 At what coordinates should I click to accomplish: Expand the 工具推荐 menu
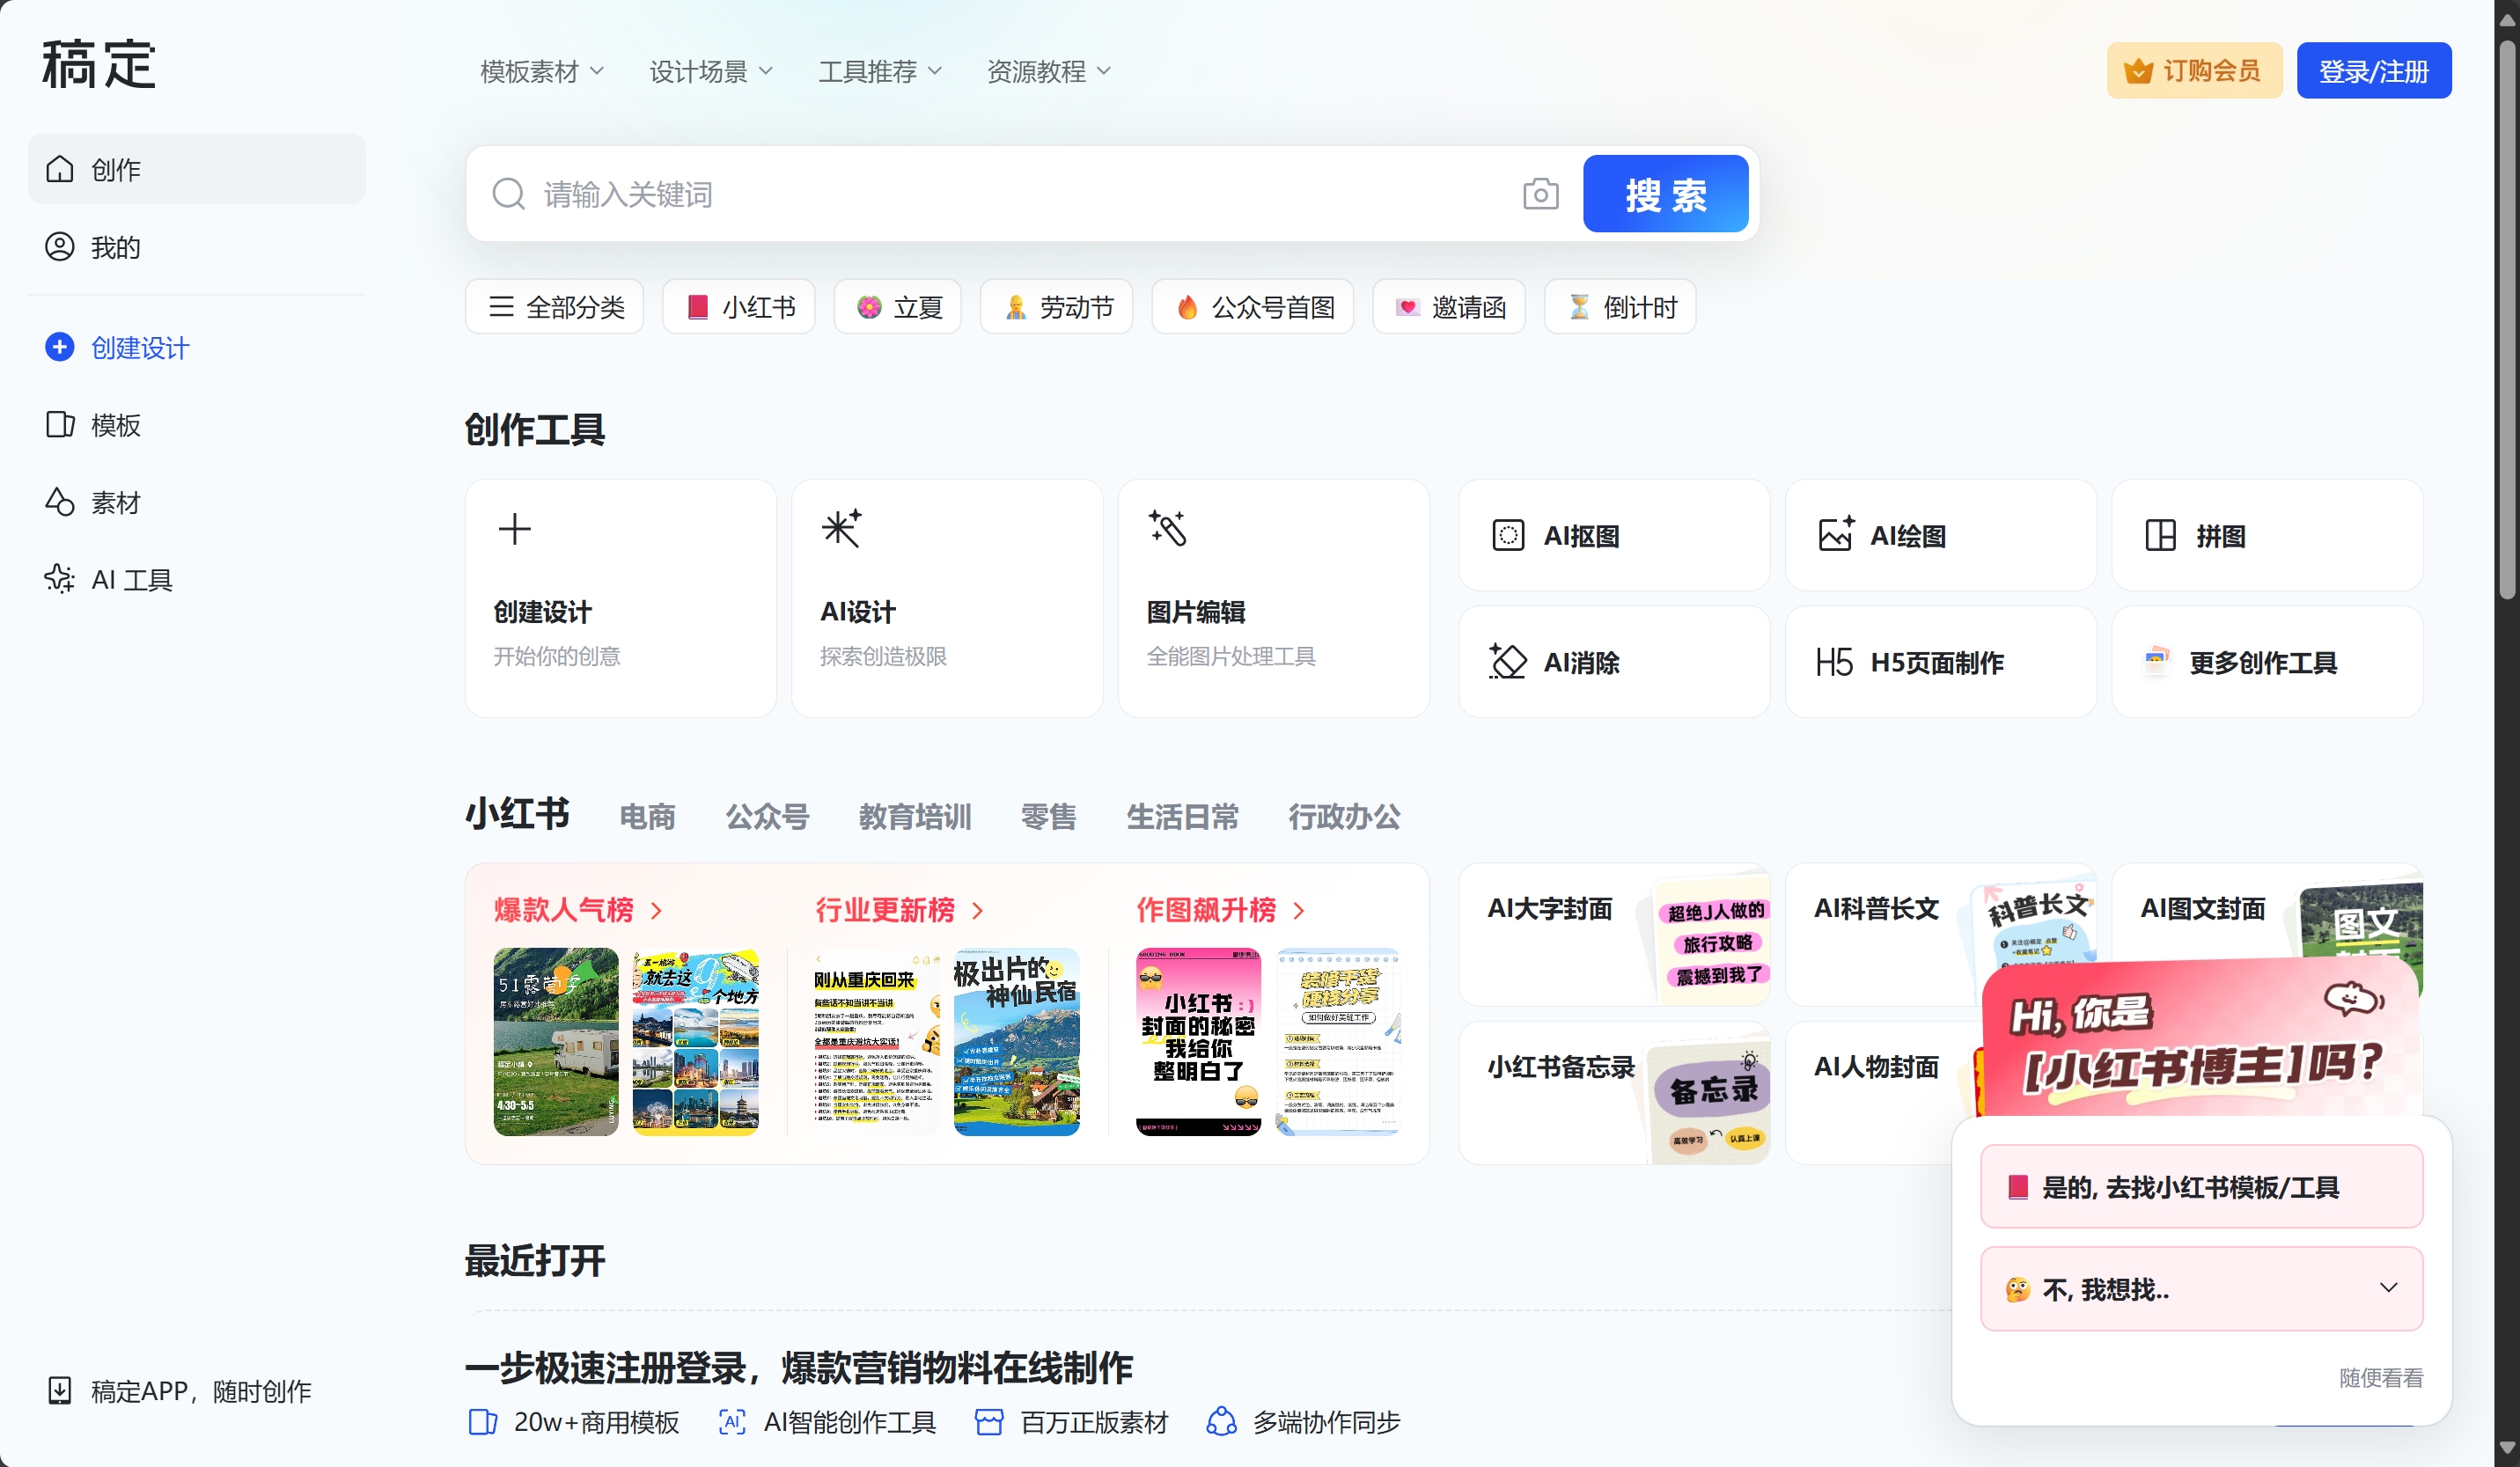[x=880, y=71]
